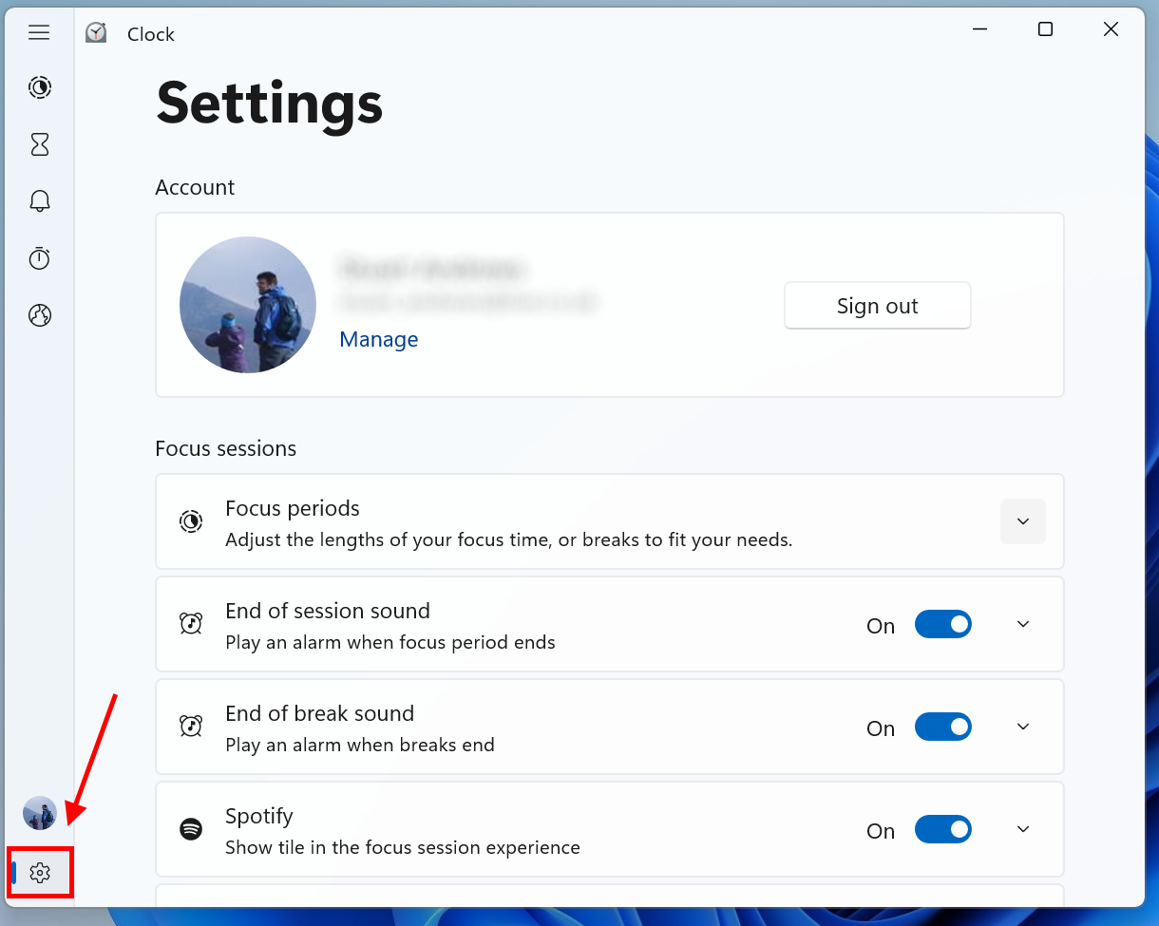Expand End of session sound options
Viewport: 1159px width, 926px height.
(x=1022, y=624)
